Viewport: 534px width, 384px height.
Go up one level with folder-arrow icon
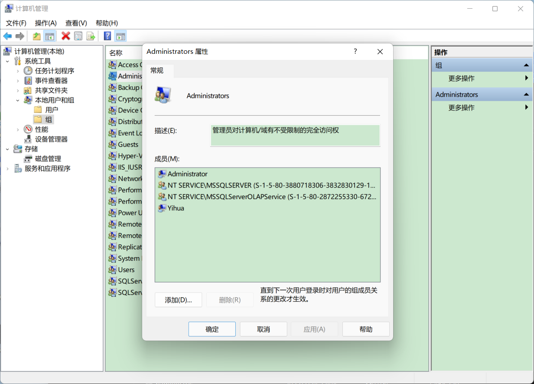(37, 36)
